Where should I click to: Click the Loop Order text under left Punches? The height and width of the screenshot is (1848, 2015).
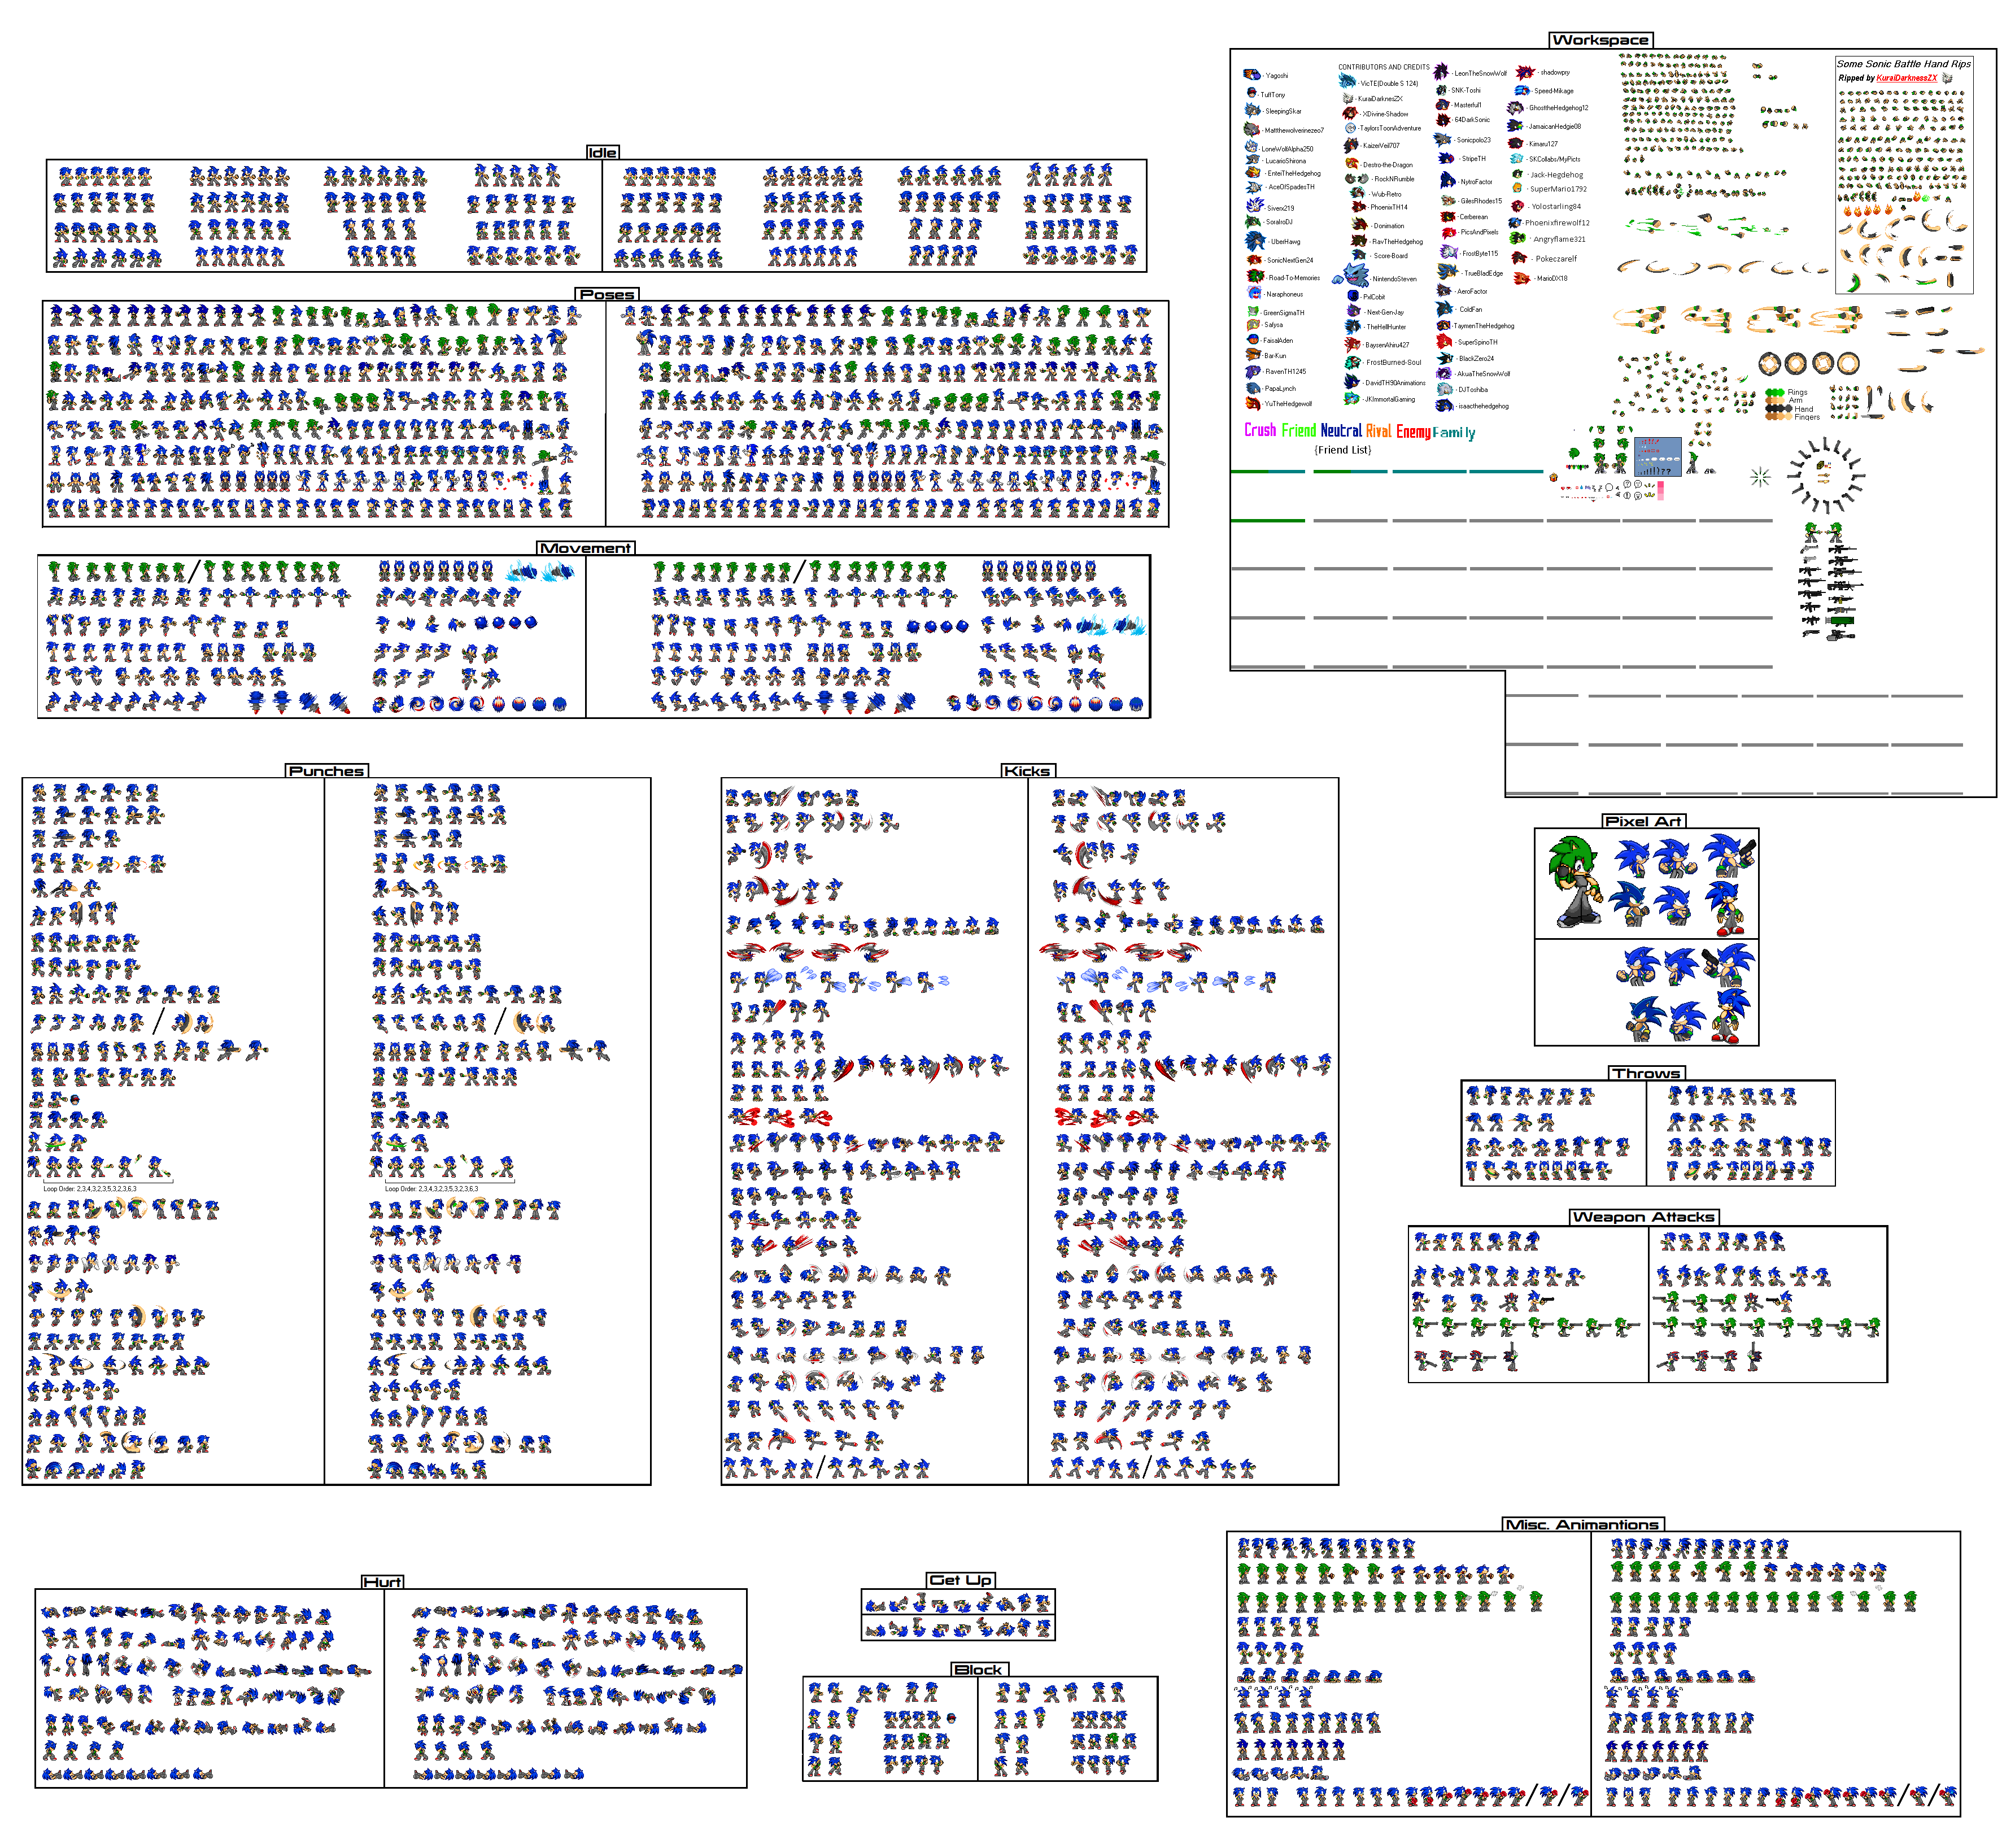point(90,1188)
